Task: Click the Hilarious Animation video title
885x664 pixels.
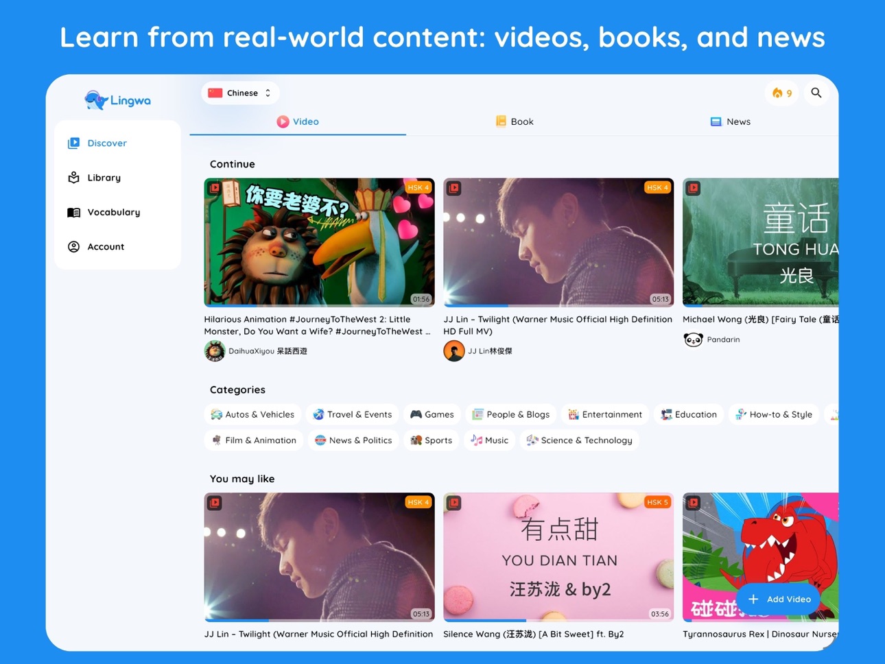Action: point(318,325)
